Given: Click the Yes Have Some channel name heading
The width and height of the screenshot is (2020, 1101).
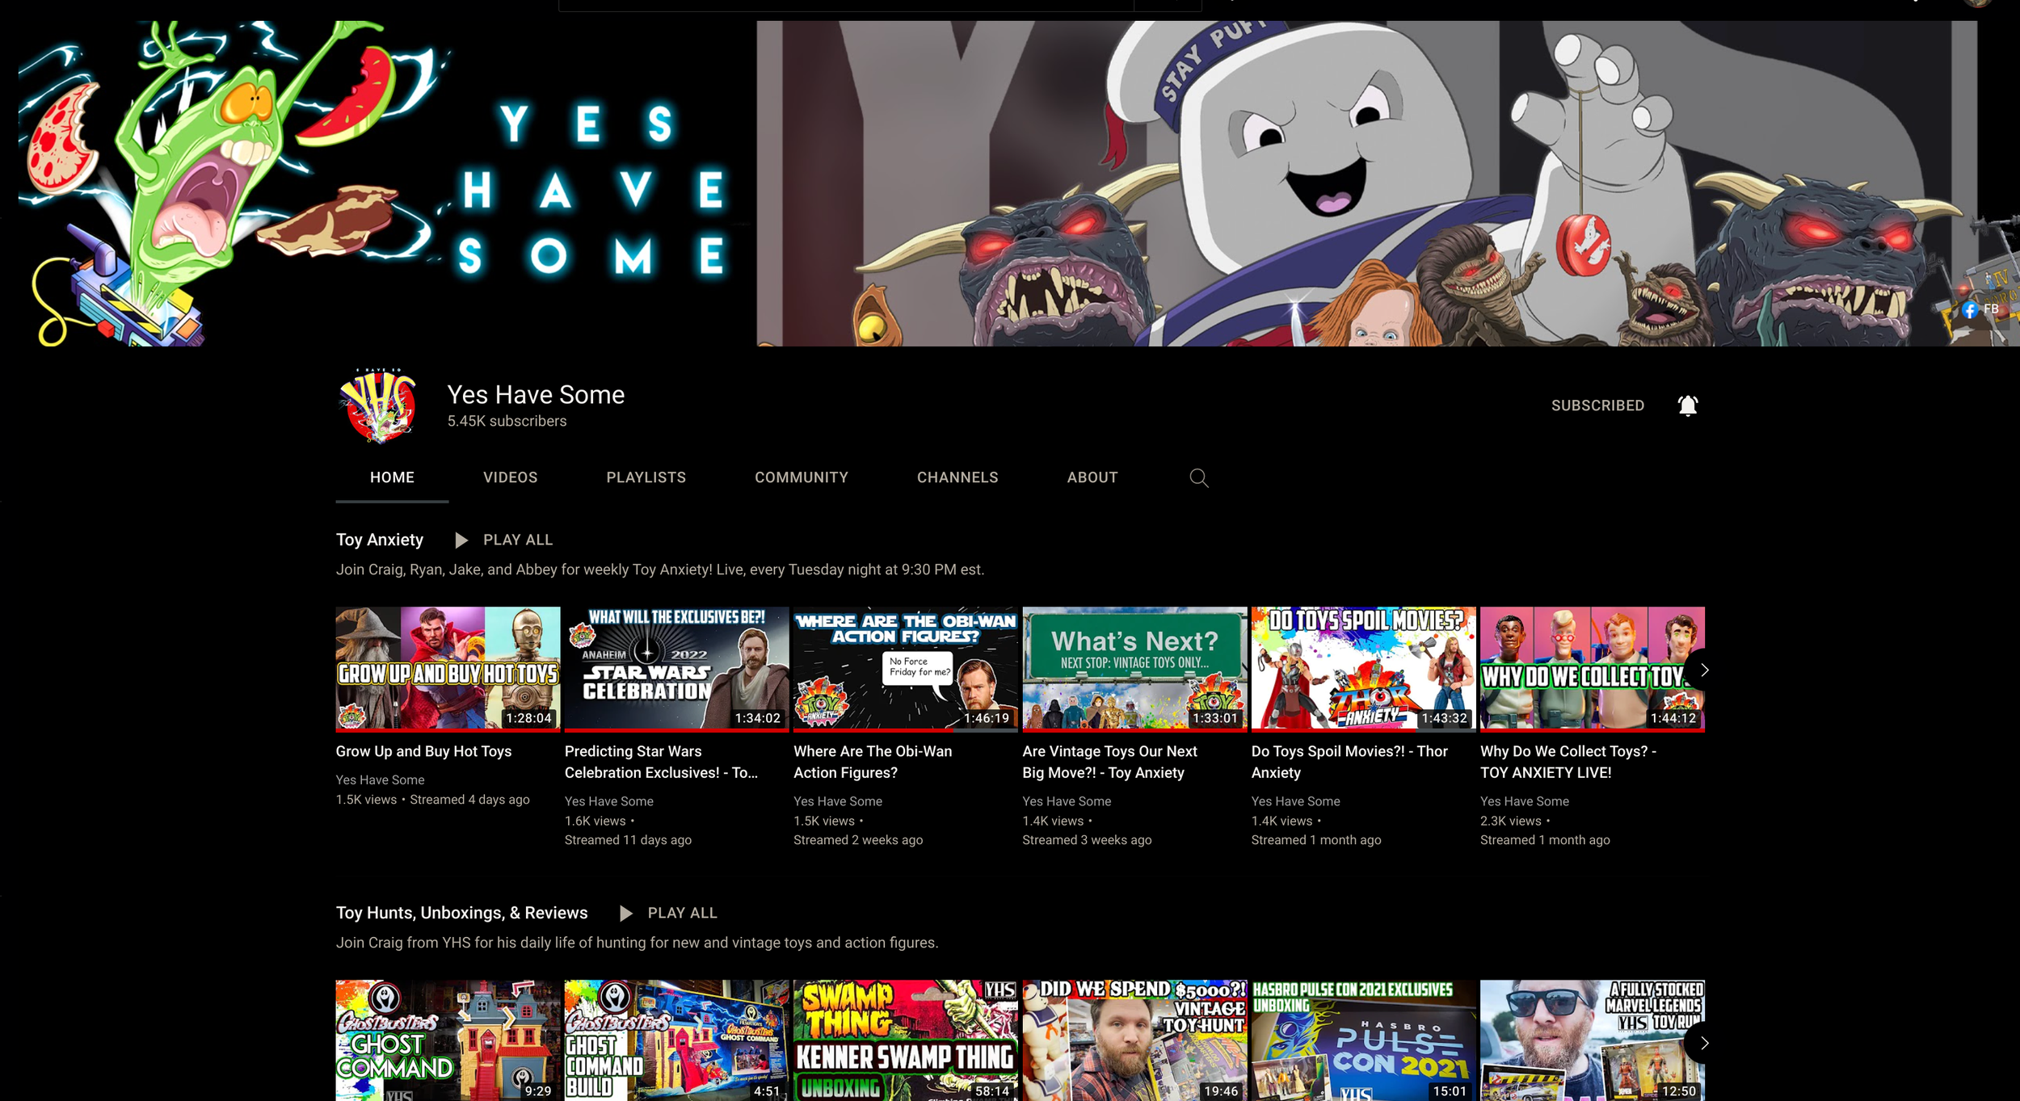Looking at the screenshot, I should click(536, 395).
